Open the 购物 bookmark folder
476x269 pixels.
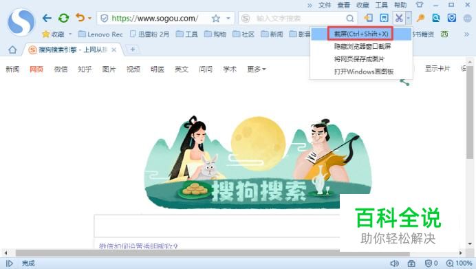coord(215,34)
